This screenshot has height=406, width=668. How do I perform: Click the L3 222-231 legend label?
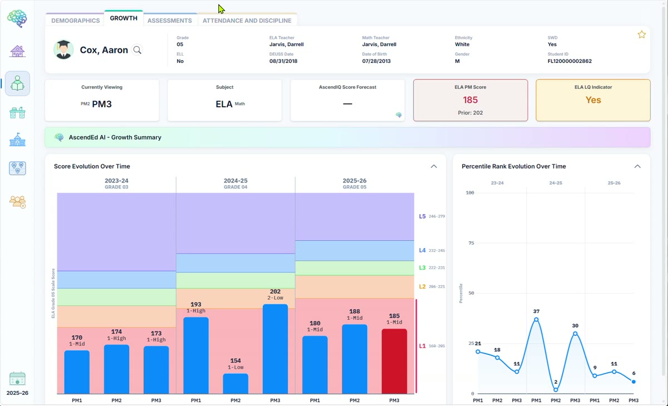[432, 268]
